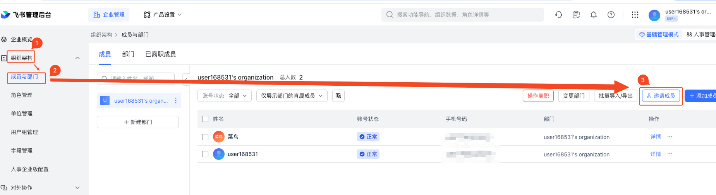Open 详情 link for user168531
The image size is (716, 195).
(655, 154)
